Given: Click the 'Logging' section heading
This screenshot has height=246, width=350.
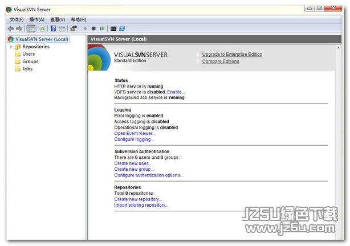Looking at the screenshot, I should (x=123, y=110).
